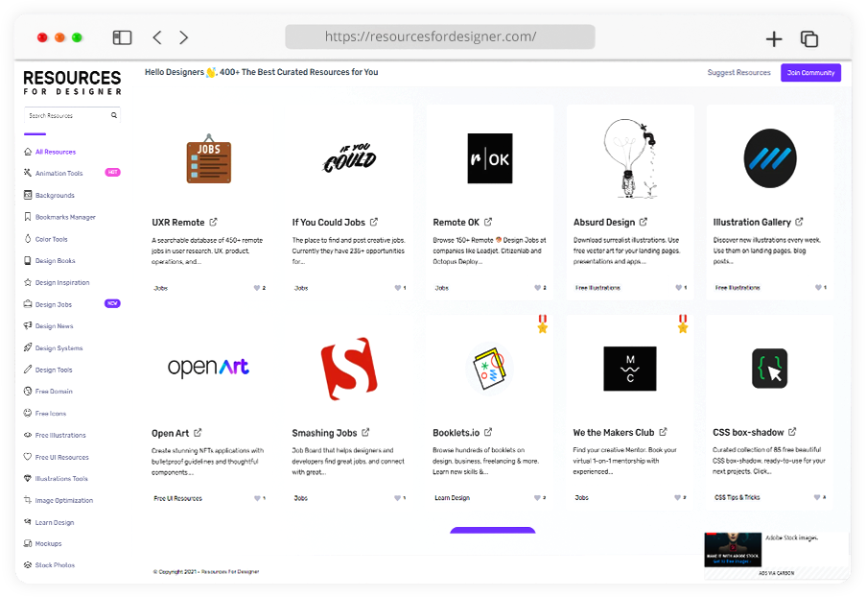This screenshot has height=597, width=866.
Task: Open If You Could Jobs external link icon
Action: pos(374,222)
